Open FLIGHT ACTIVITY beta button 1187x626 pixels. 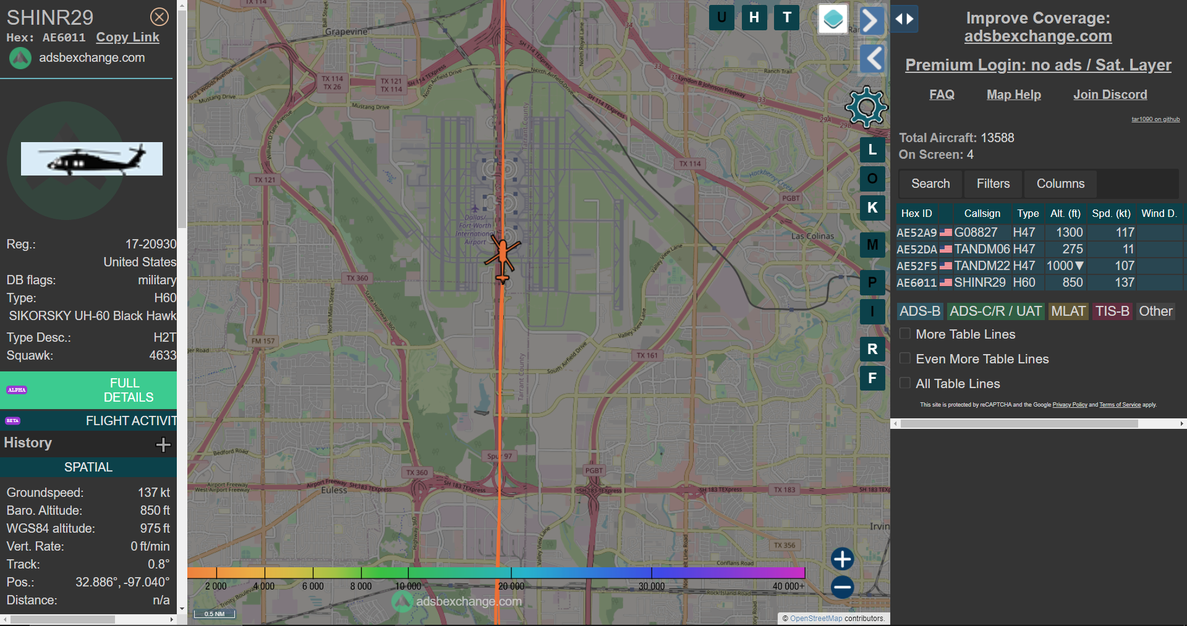[88, 421]
